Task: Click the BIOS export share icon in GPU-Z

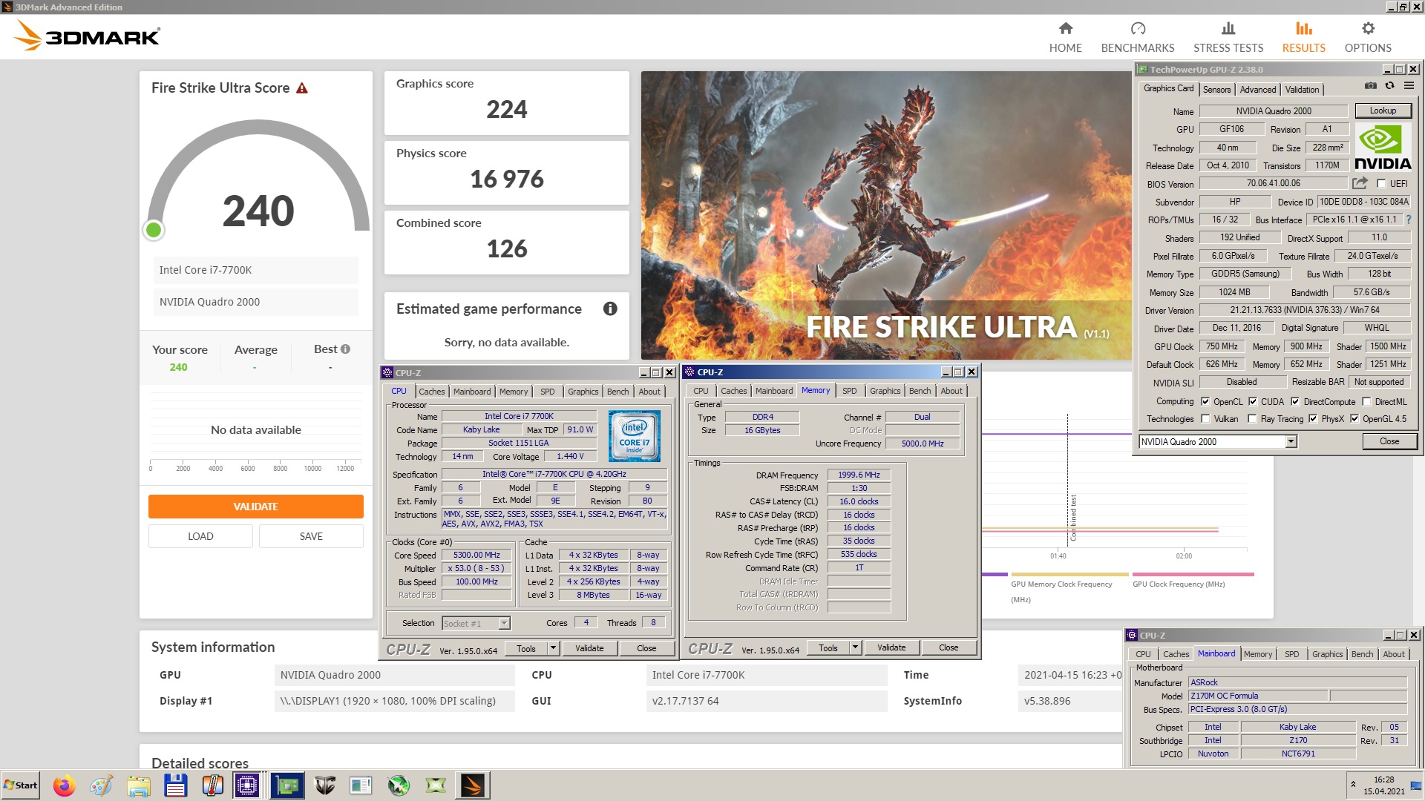Action: point(1360,183)
